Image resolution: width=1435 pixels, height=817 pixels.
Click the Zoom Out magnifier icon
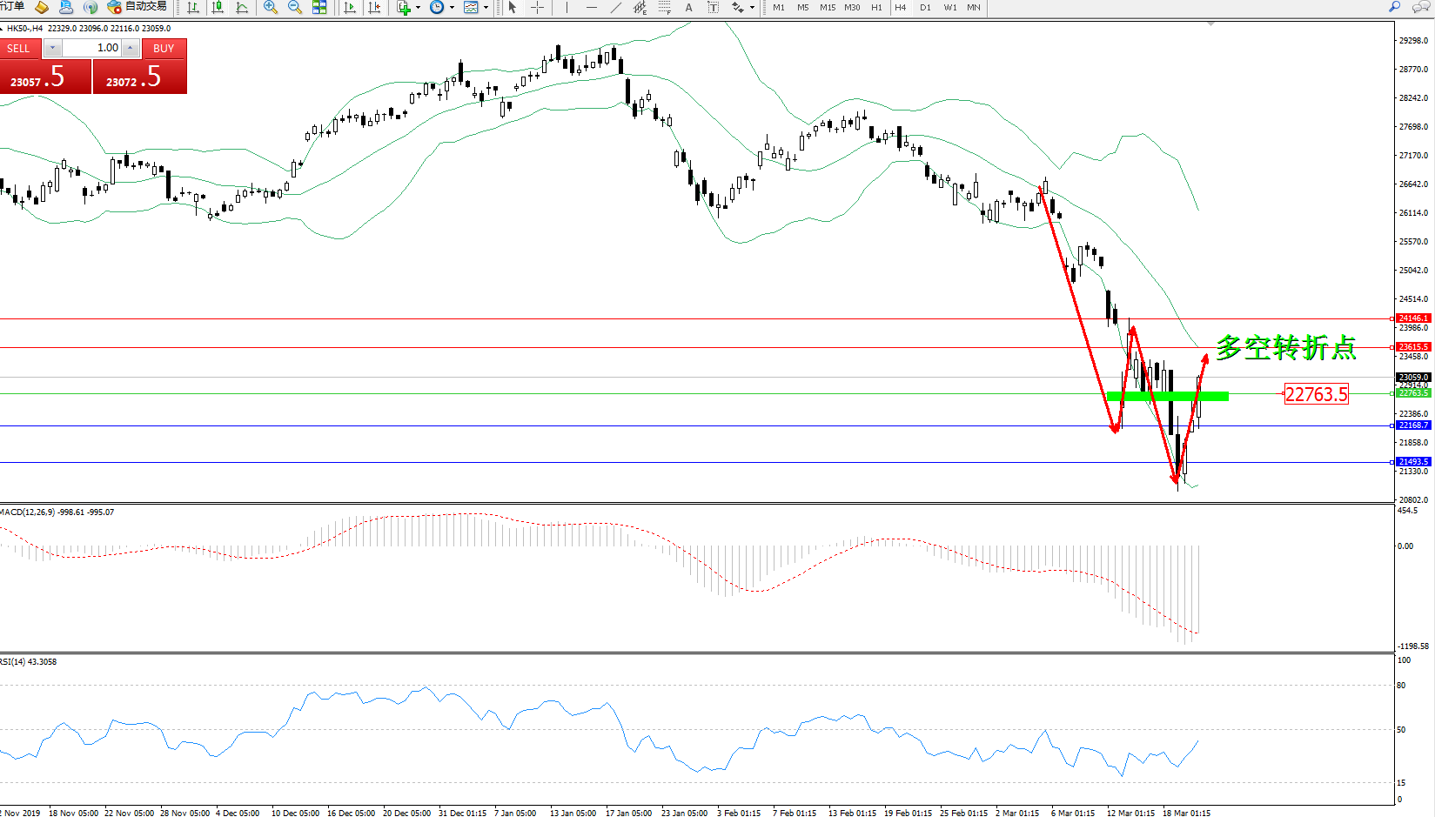pyautogui.click(x=295, y=7)
